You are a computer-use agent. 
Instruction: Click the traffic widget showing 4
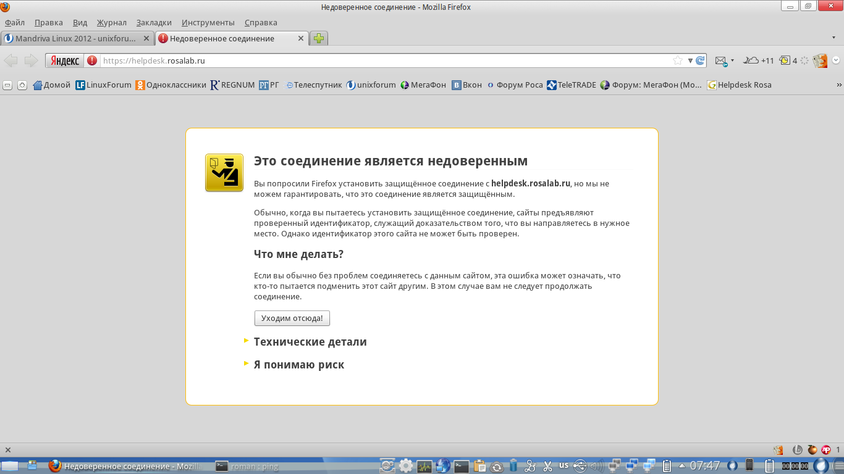(788, 60)
